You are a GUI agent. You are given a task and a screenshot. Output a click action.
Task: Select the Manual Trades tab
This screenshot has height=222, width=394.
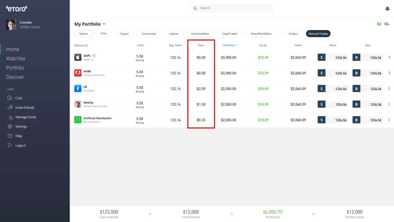click(318, 34)
